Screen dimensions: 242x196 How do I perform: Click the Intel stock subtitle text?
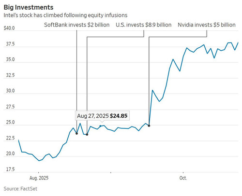(x=65, y=15)
